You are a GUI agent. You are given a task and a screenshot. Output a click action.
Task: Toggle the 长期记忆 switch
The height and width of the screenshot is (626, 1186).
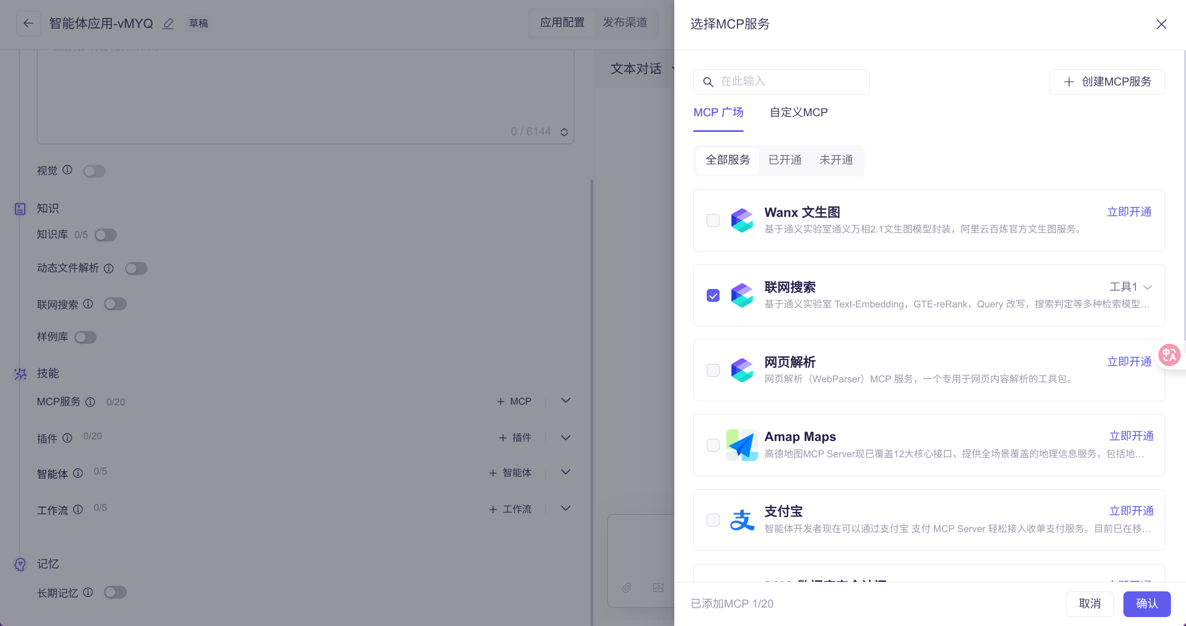pos(115,592)
